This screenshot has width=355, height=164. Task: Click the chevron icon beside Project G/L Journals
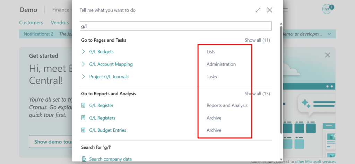[x=83, y=77]
